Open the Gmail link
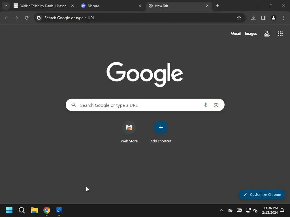Screen dimensions: 290x217 pyautogui.click(x=236, y=33)
